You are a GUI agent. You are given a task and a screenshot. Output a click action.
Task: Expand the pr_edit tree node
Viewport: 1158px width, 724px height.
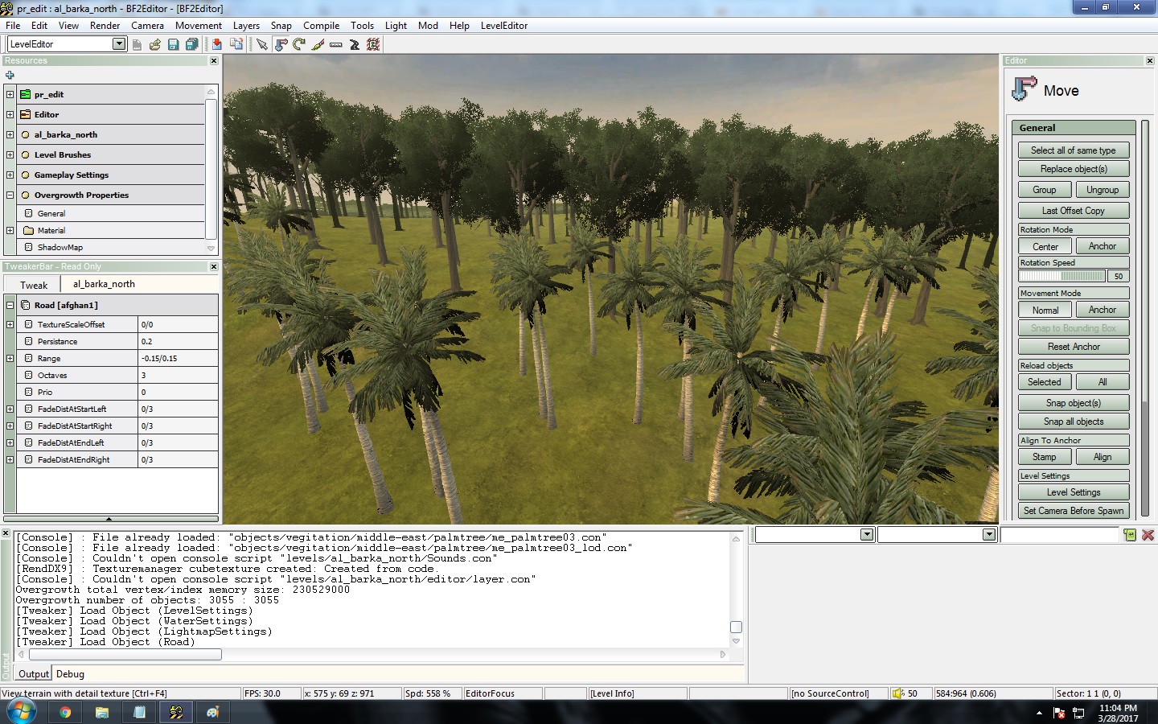(10, 94)
